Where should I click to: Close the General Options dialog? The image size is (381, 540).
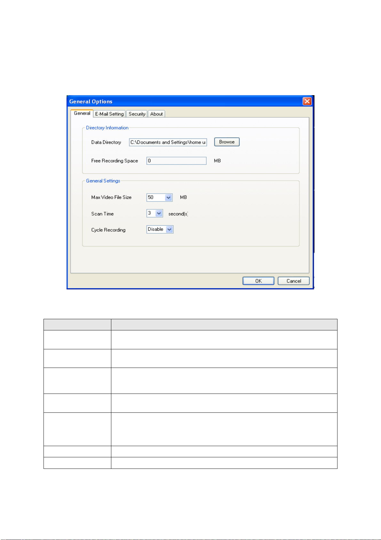307,101
